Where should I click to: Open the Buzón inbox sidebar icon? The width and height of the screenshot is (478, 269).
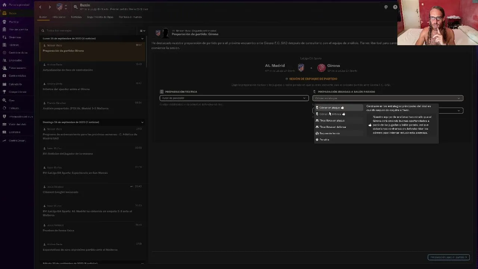(x=4, y=13)
